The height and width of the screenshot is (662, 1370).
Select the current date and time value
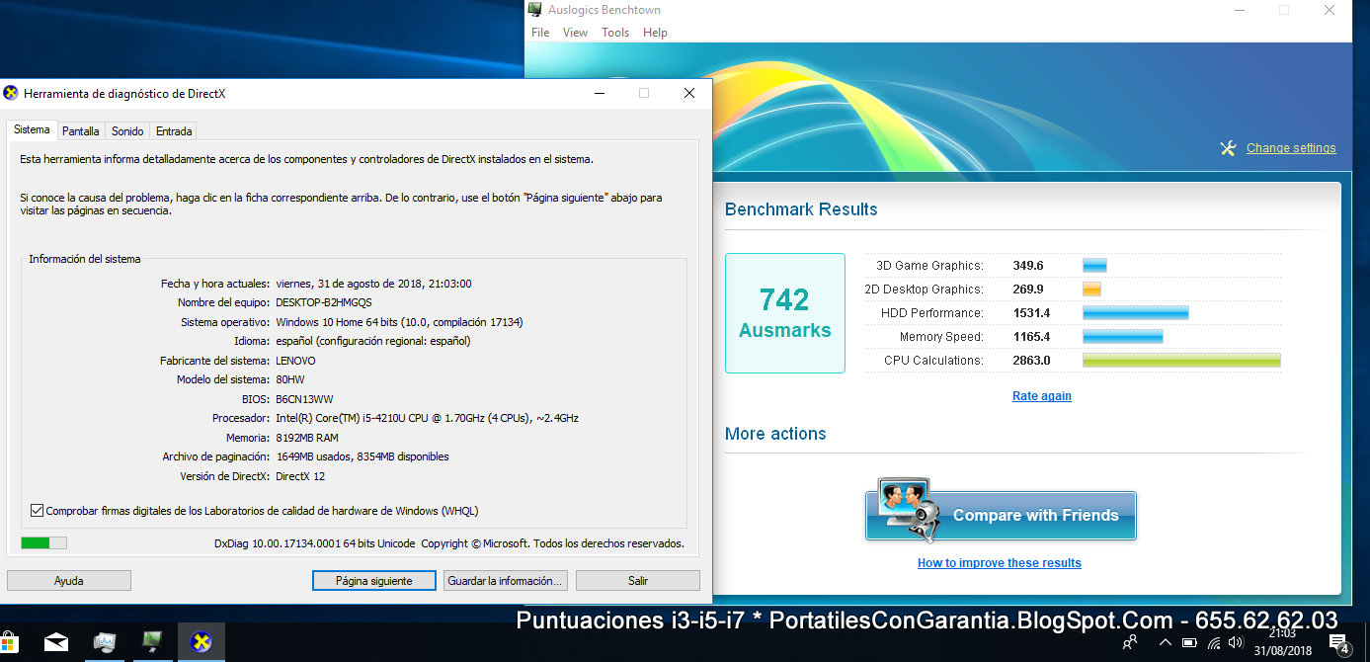(x=374, y=284)
